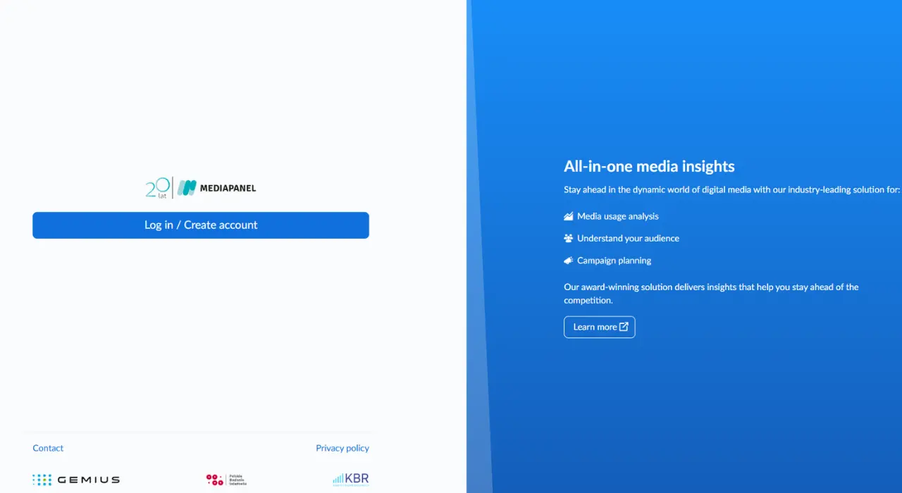Click the 'Stay ahead in the dynamic world' sentence
Viewport: 902px width, 493px height.
732,189
